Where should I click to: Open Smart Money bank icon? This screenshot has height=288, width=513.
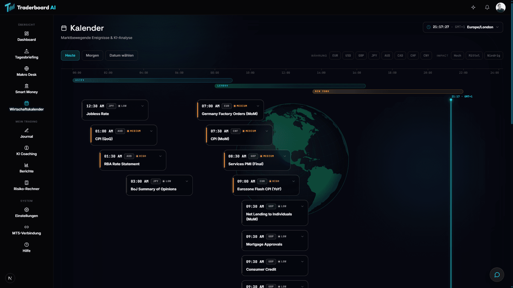coord(26,86)
